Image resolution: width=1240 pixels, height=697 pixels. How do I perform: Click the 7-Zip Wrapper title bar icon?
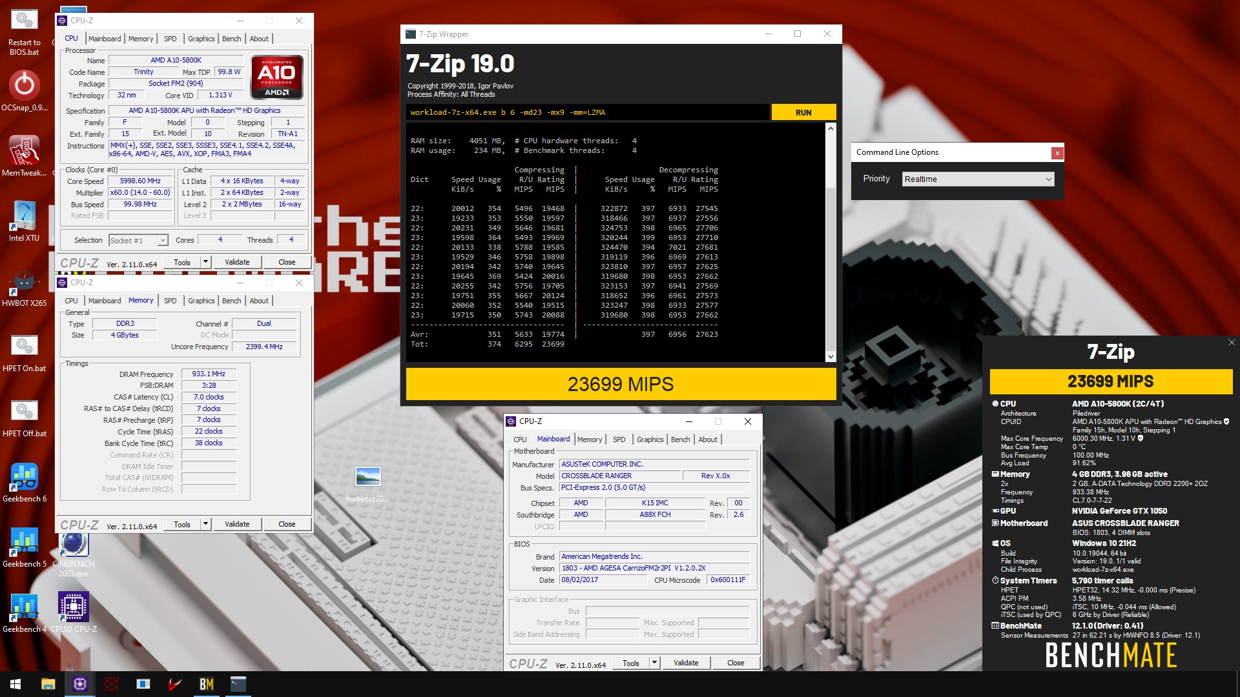[411, 34]
